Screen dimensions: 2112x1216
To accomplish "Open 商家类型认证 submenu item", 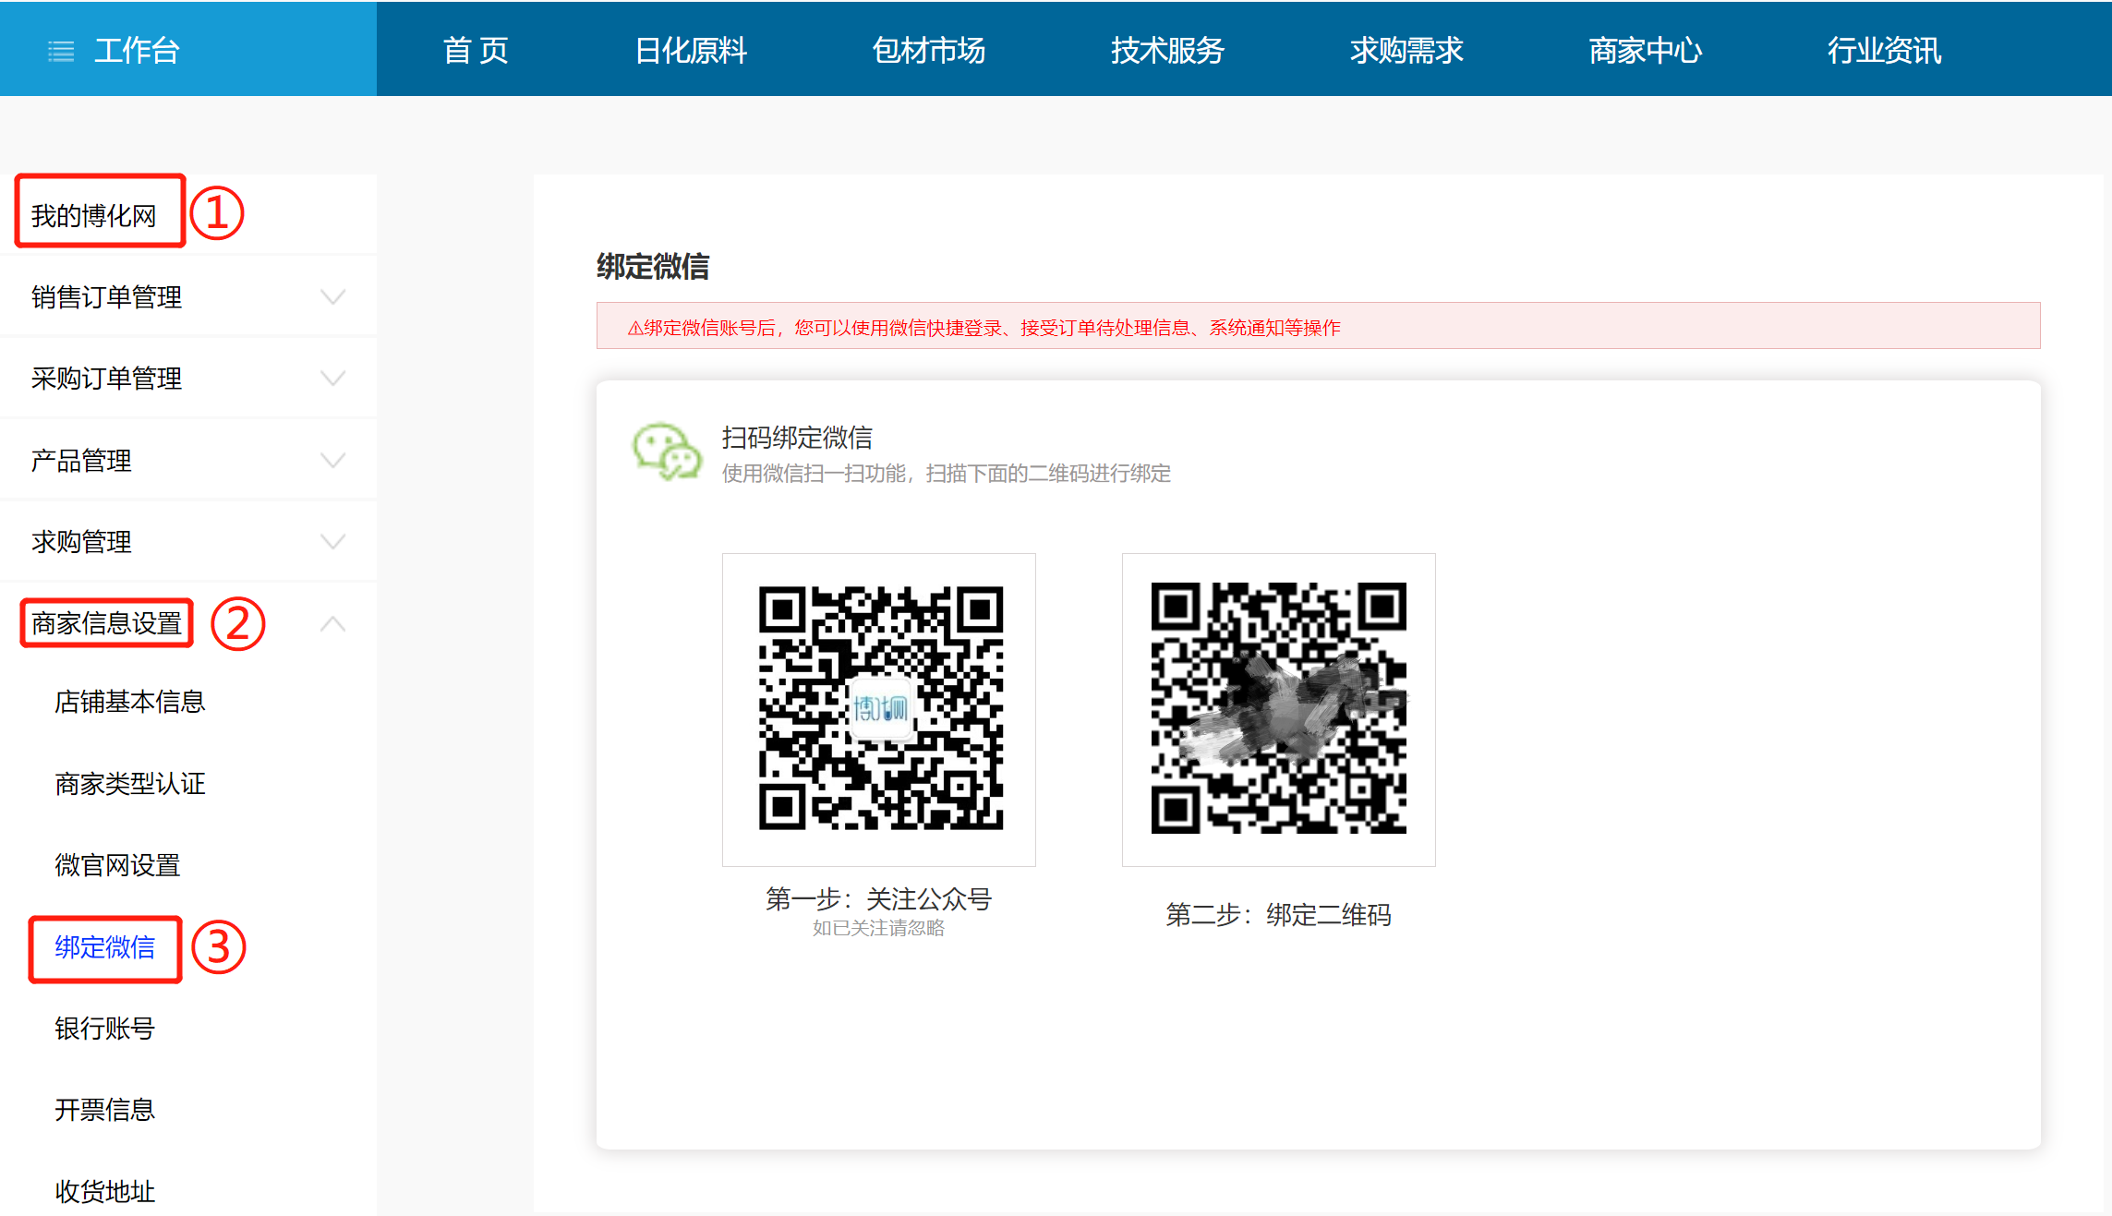I will tap(129, 783).
